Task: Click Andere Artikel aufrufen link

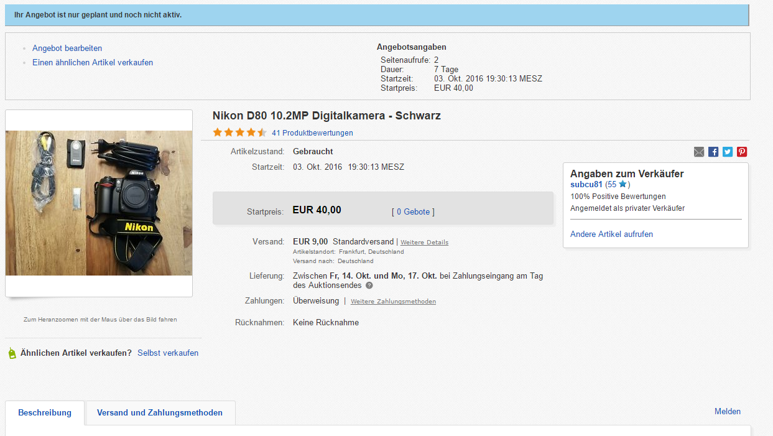Action: tap(611, 234)
